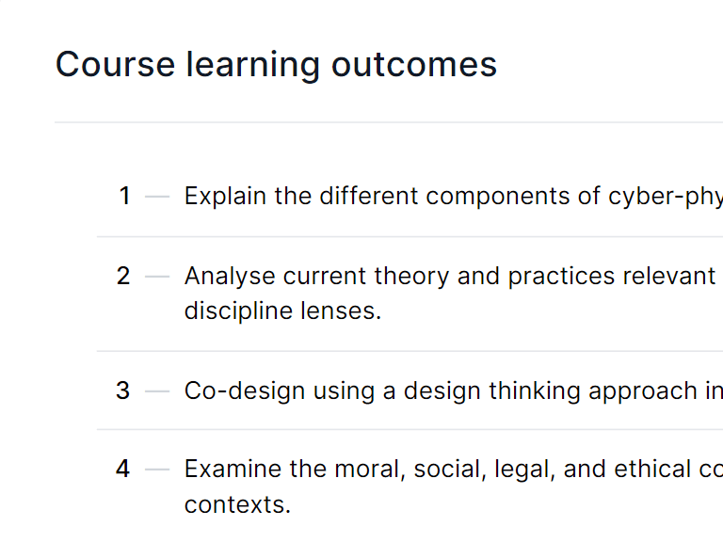Click outcome number 3
723x542 pixels.
(x=123, y=391)
